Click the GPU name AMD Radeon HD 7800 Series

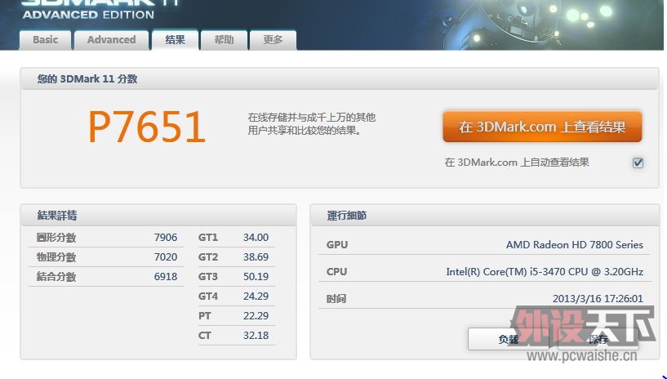[x=574, y=244]
